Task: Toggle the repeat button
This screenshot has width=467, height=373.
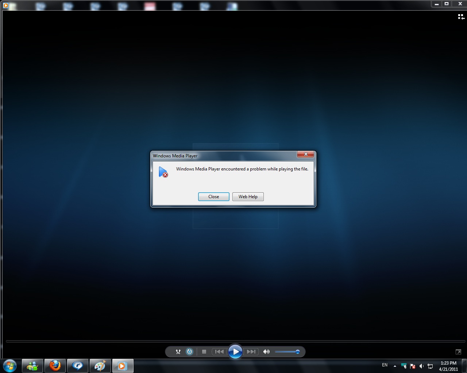Action: 189,352
